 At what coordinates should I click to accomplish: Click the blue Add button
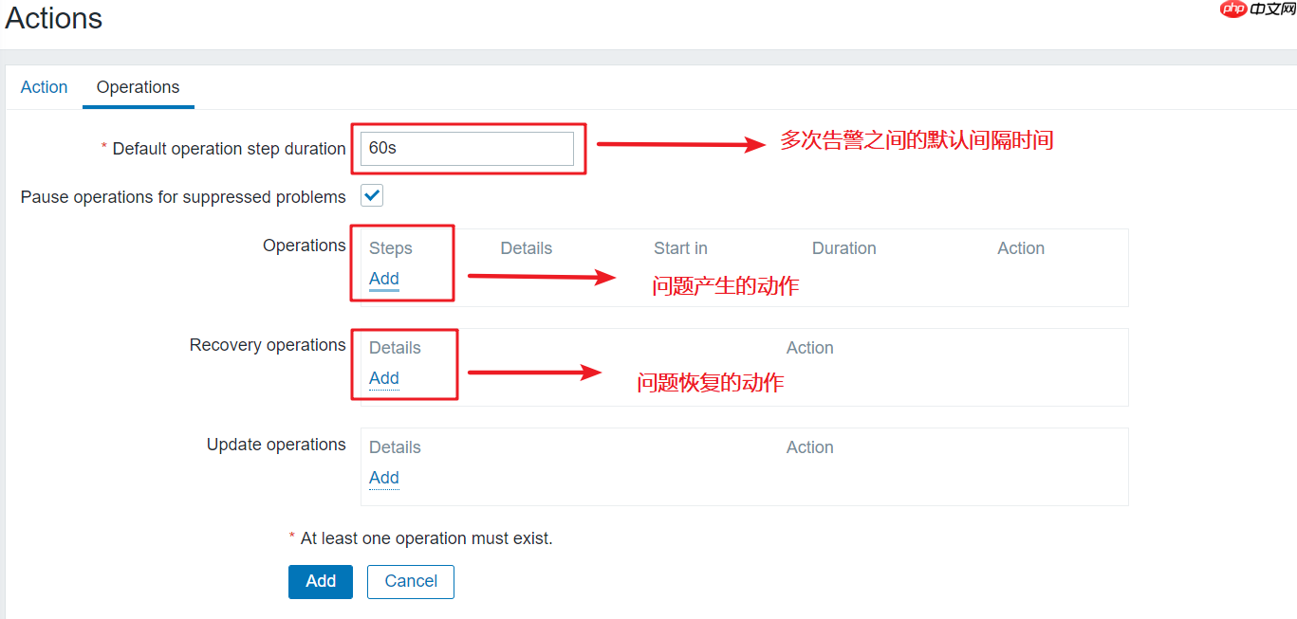(321, 581)
